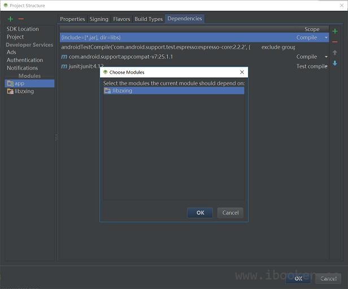The width and height of the screenshot is (348, 289).
Task: Click the Maven icon beside junit dependency
Action: point(64,66)
